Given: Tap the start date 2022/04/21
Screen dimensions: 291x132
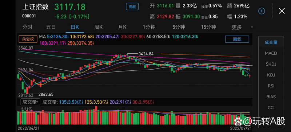Looking at the screenshot, I should pos(29,128).
